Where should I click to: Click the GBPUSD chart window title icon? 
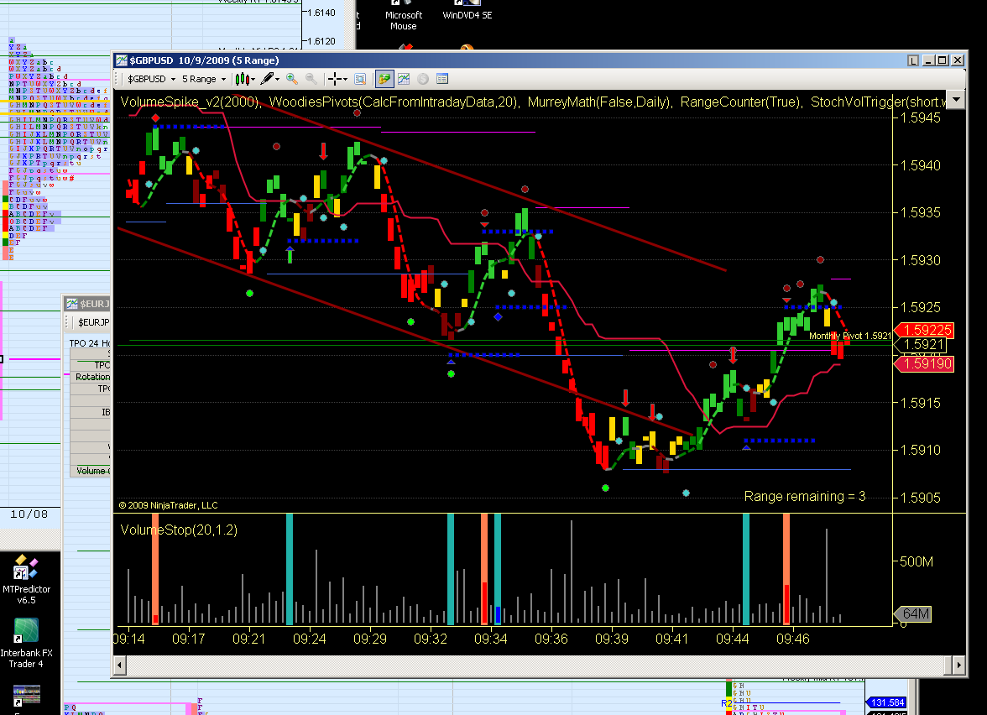click(x=121, y=60)
